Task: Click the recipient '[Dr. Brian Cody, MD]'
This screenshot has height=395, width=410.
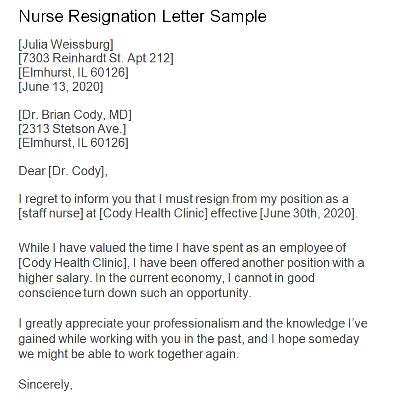Action: point(75,115)
